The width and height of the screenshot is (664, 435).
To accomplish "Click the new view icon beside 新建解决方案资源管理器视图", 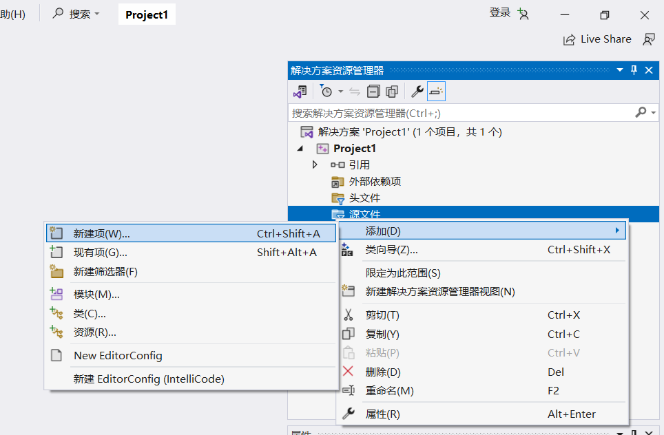I will pyautogui.click(x=348, y=290).
